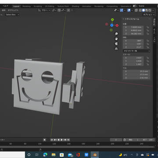Open Microsoft Office on taskbar

(x=78, y=155)
